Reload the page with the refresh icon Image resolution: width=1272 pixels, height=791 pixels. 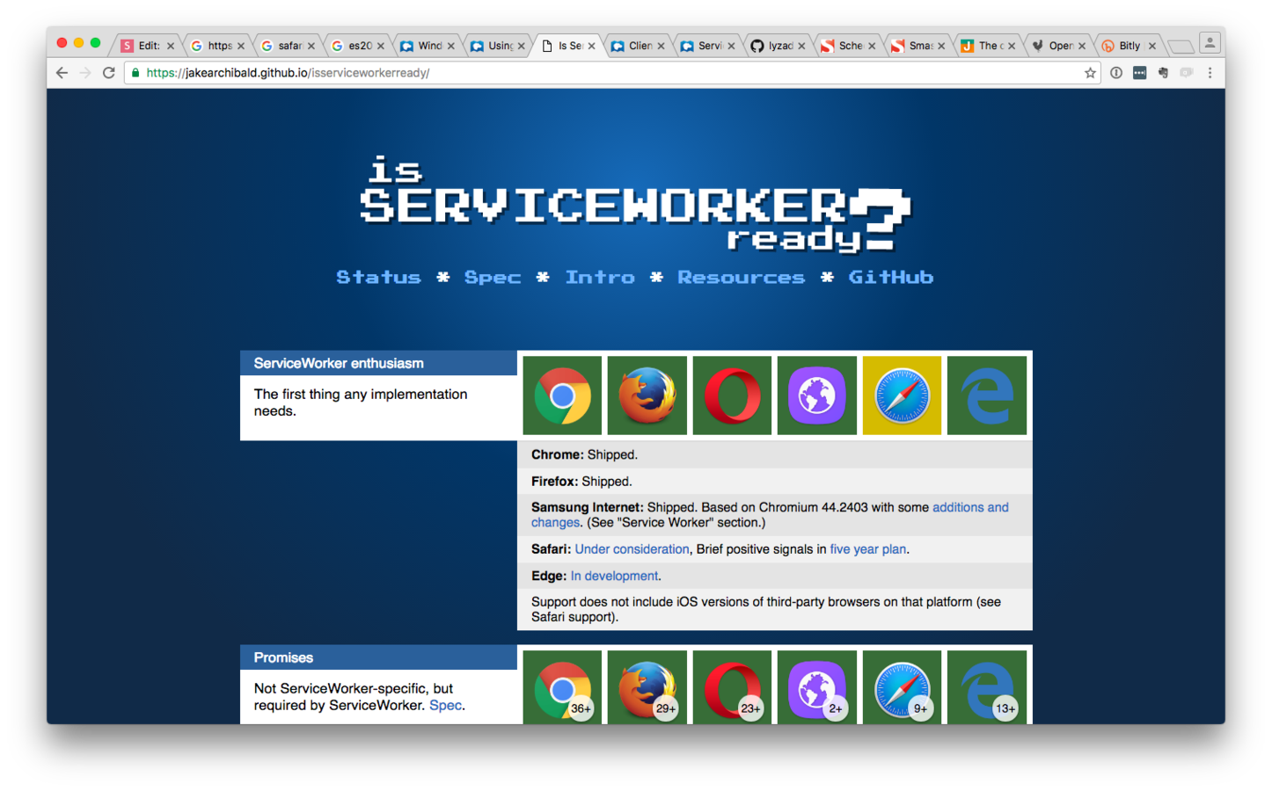click(x=109, y=73)
